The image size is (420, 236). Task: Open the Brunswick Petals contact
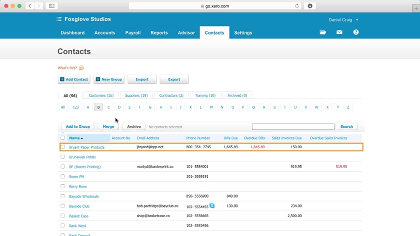(82, 157)
